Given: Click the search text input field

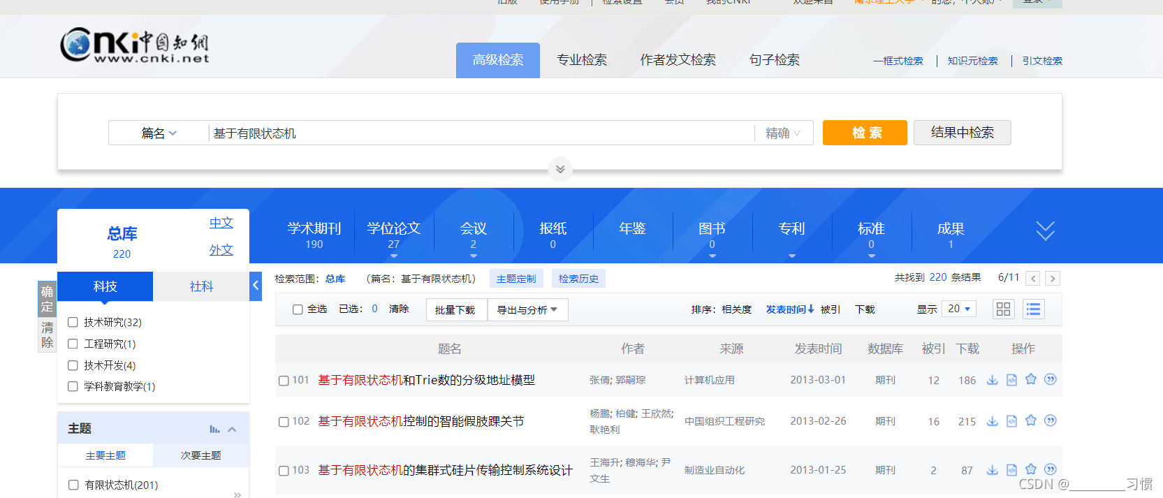Looking at the screenshot, I should click(481, 133).
